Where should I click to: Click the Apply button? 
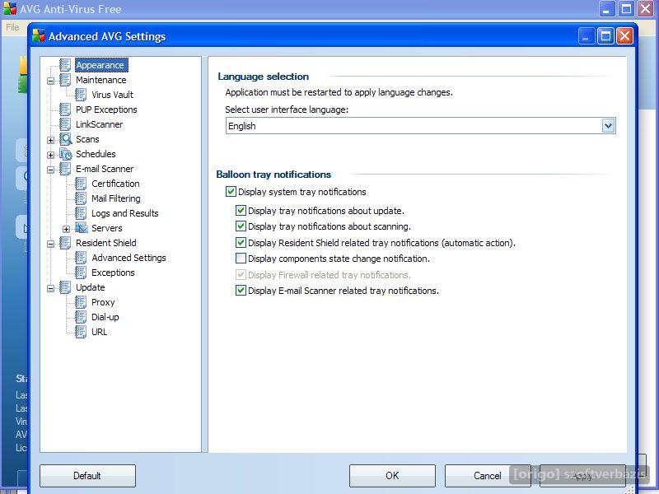tap(582, 476)
